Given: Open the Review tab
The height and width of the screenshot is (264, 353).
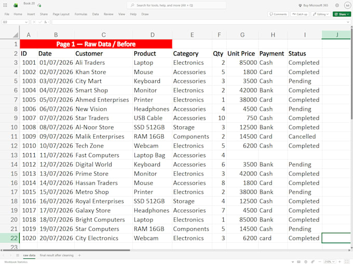Looking at the screenshot, I should [x=108, y=14].
